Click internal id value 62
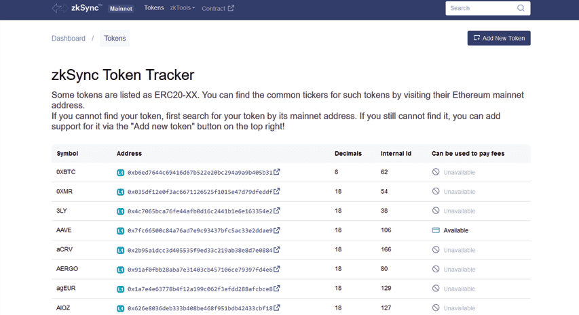 point(384,172)
